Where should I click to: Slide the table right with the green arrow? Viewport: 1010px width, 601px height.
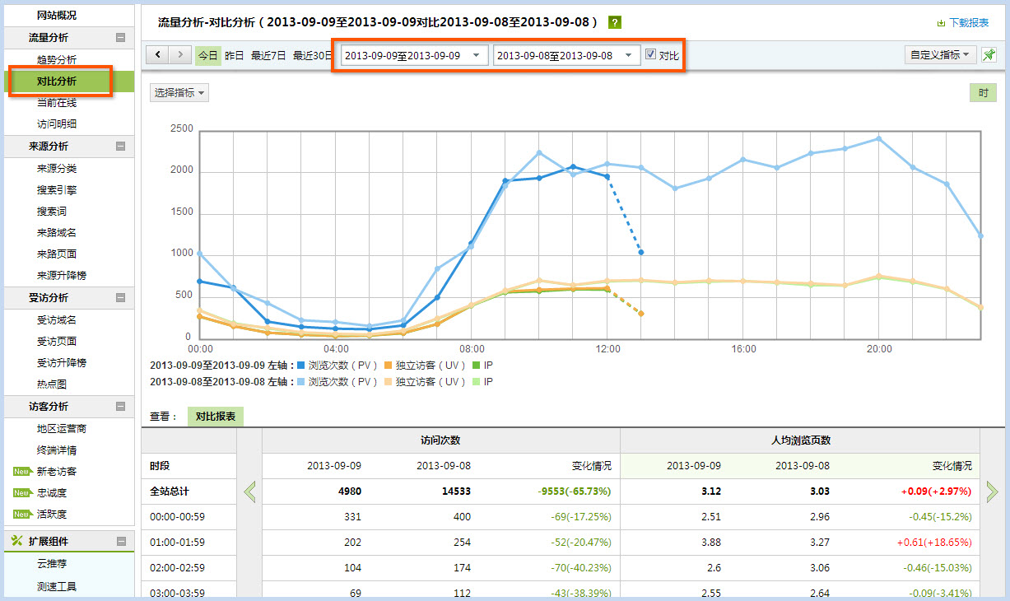tap(993, 492)
